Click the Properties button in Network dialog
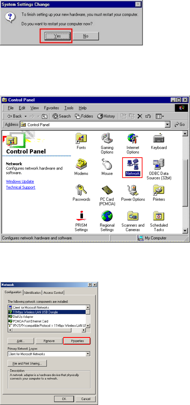The image size is (190, 405). pyautogui.click(x=77, y=341)
